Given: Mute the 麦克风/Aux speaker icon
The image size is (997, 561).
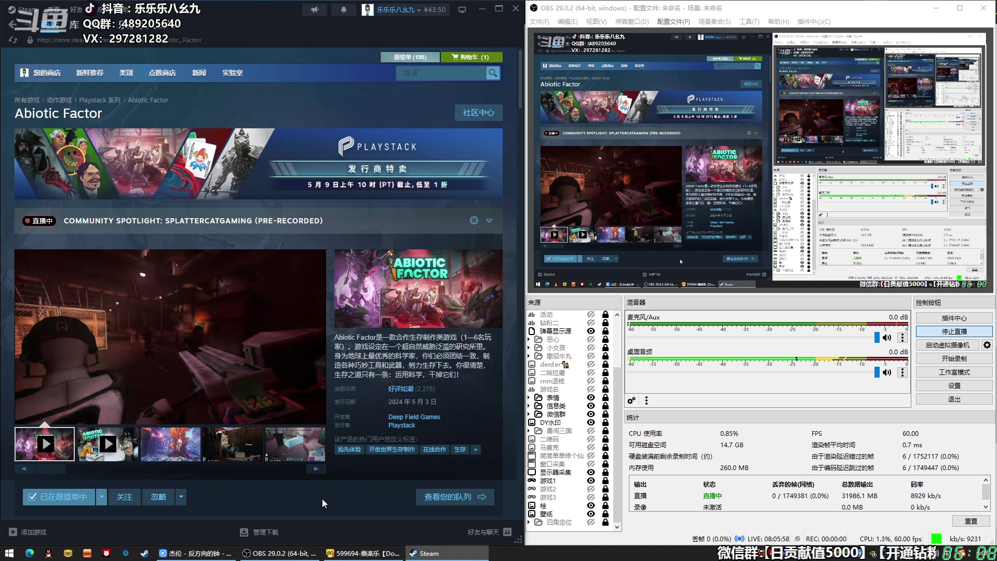Looking at the screenshot, I should click(887, 338).
